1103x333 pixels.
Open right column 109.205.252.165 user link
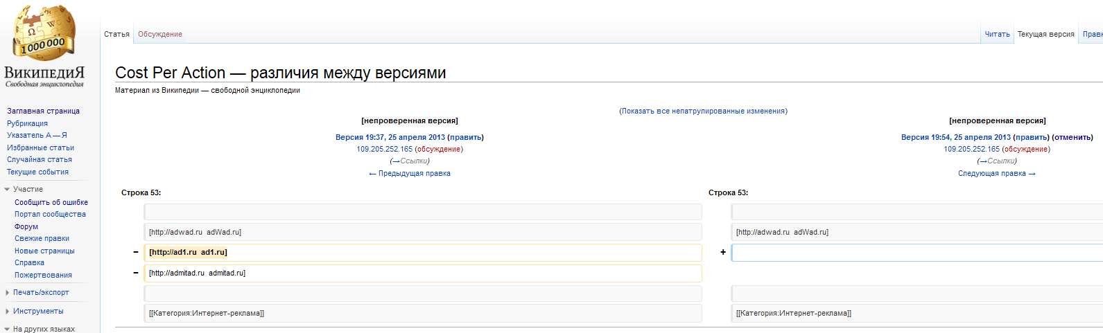[972, 149]
